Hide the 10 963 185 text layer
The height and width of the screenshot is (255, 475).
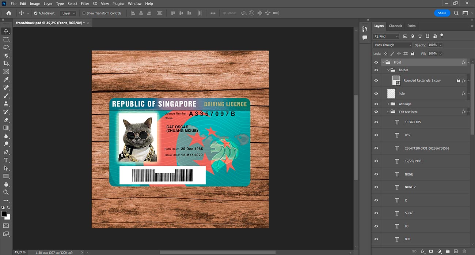[x=376, y=122]
